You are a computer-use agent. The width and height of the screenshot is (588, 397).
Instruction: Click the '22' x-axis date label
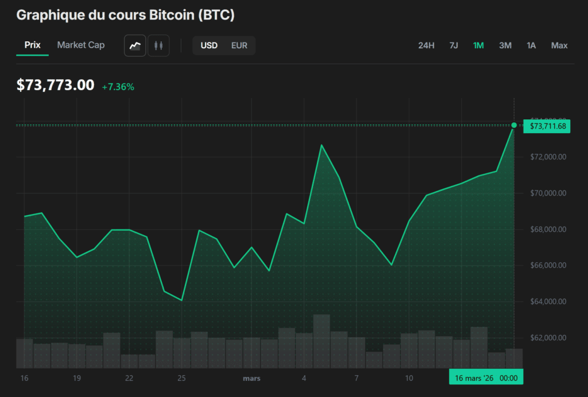129,378
